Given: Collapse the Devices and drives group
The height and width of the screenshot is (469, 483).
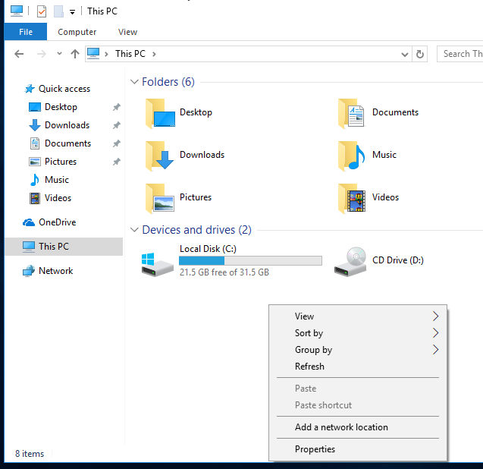Looking at the screenshot, I should pos(134,230).
